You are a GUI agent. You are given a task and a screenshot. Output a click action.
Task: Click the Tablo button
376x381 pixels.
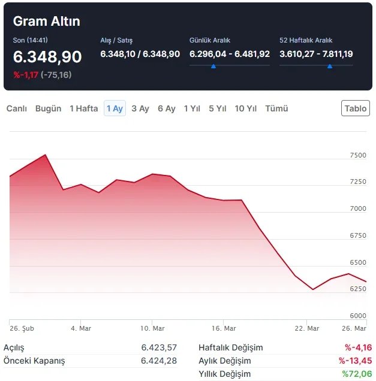[356, 108]
